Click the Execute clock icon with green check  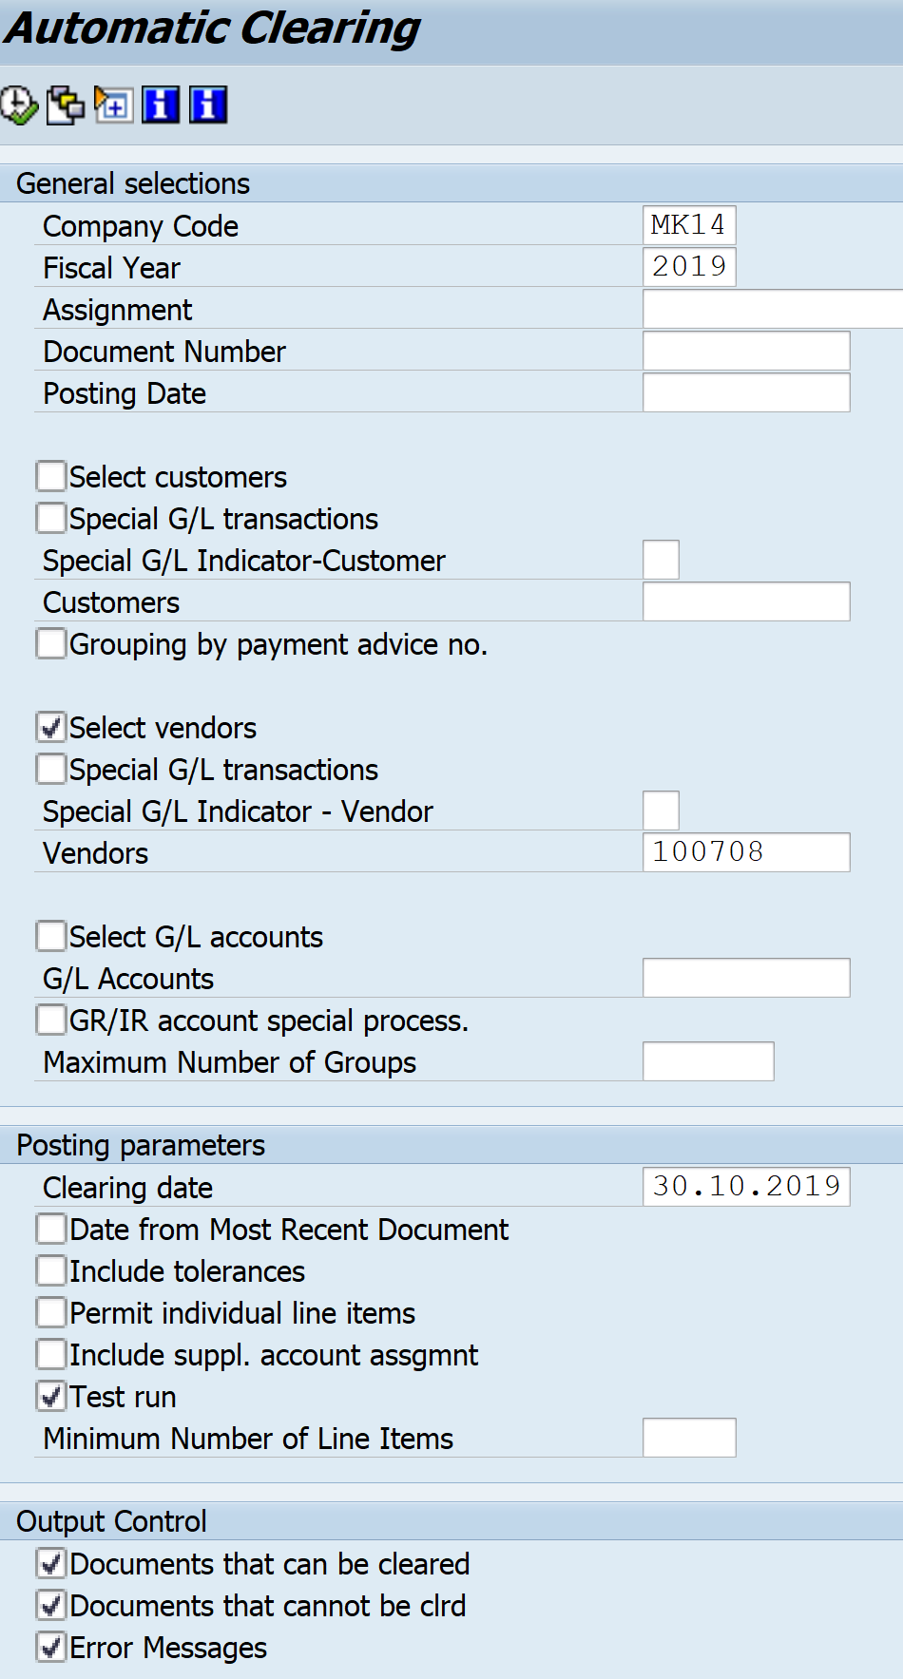click(19, 105)
